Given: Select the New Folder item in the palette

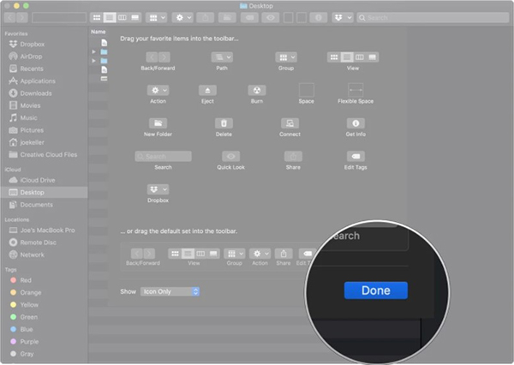Looking at the screenshot, I should coord(158,123).
